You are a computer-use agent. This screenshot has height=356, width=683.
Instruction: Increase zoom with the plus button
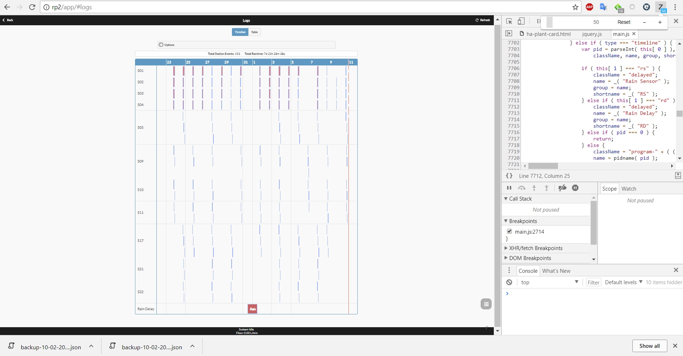[x=660, y=22]
